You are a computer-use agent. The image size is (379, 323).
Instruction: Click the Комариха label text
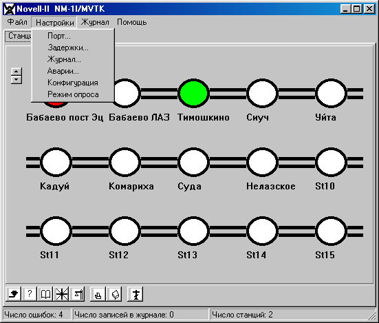131,187
